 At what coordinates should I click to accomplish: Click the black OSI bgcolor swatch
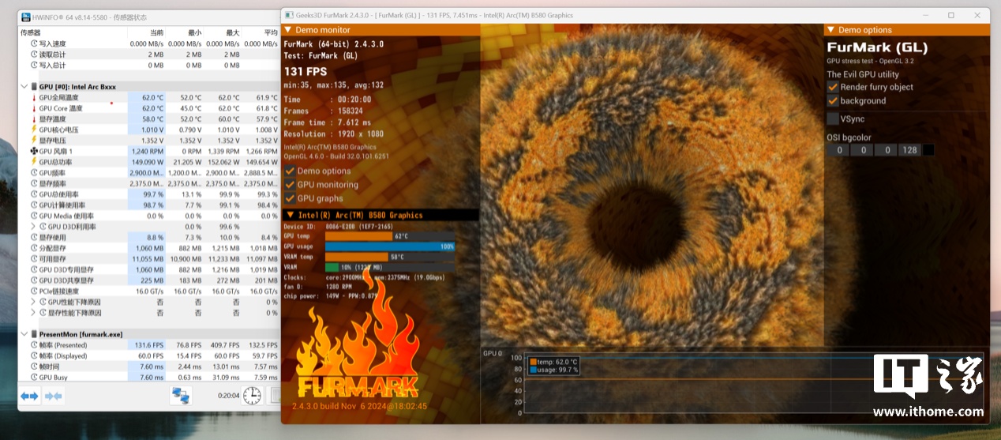pos(928,150)
